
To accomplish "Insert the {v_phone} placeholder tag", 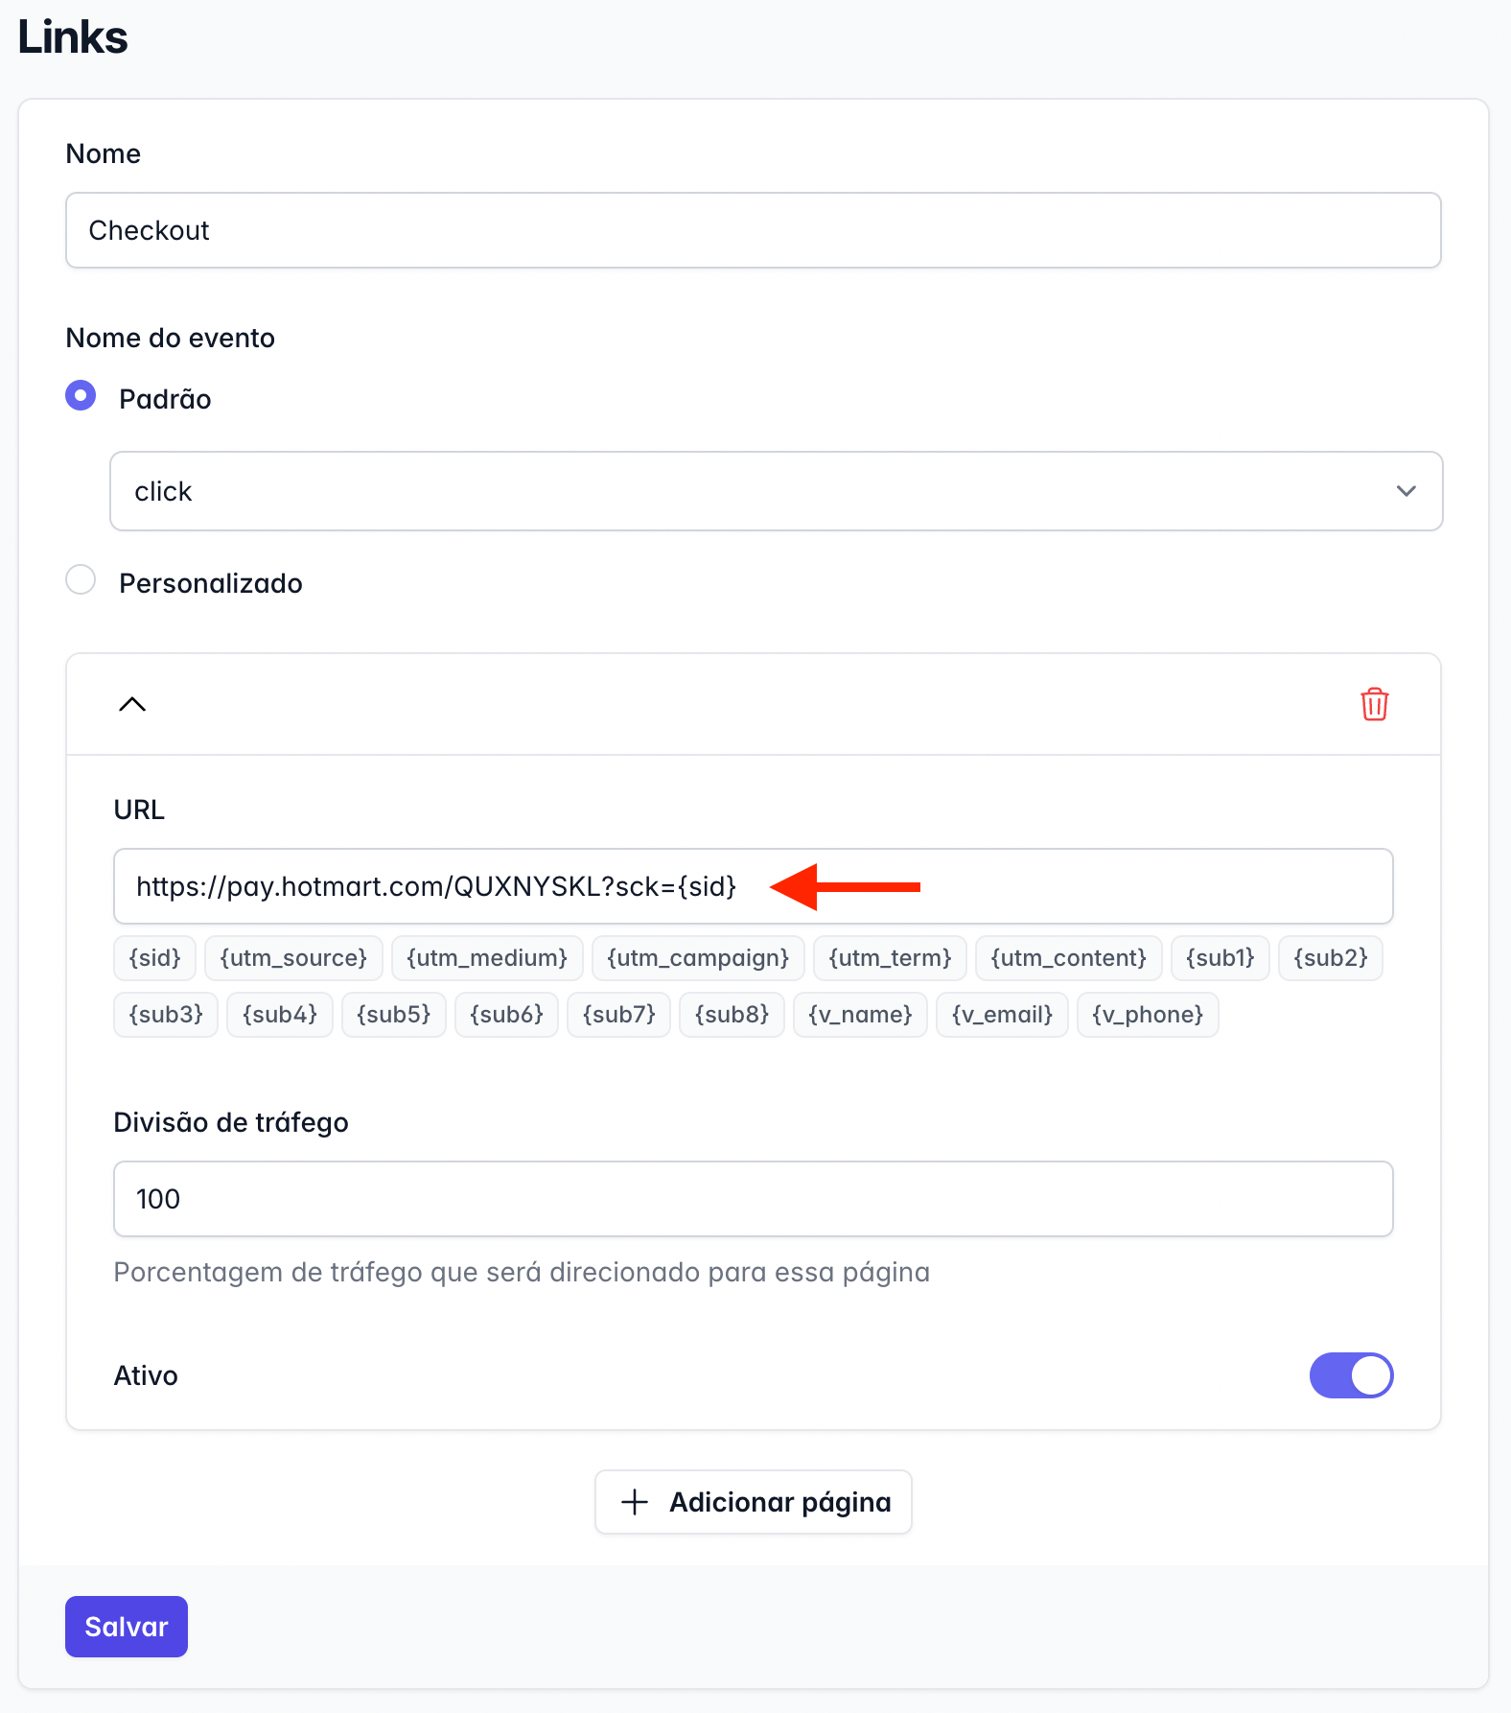I will point(1148,1015).
